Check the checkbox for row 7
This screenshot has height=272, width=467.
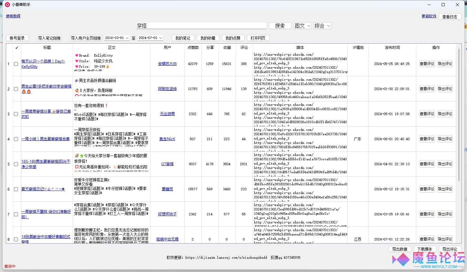(16, 214)
